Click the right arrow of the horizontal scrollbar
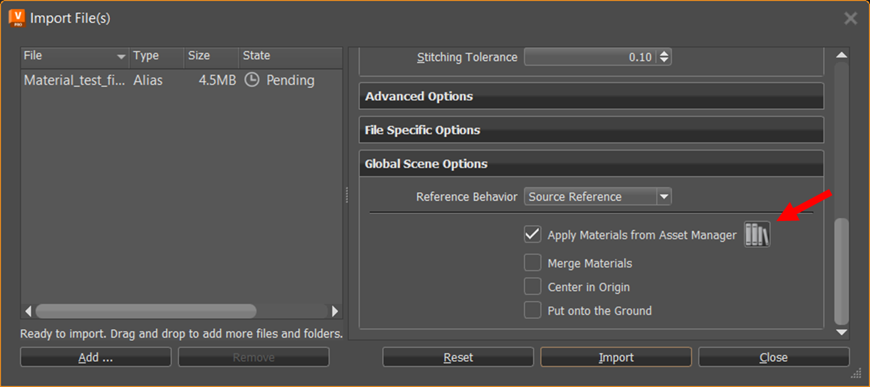The width and height of the screenshot is (870, 387). tap(334, 312)
